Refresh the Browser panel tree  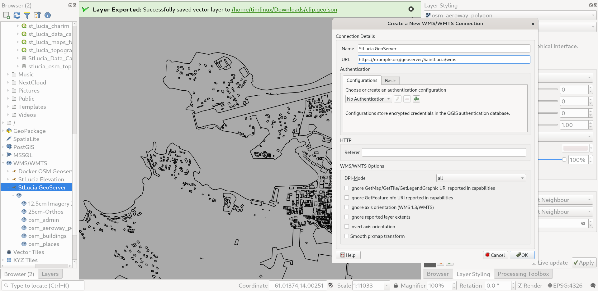click(17, 15)
